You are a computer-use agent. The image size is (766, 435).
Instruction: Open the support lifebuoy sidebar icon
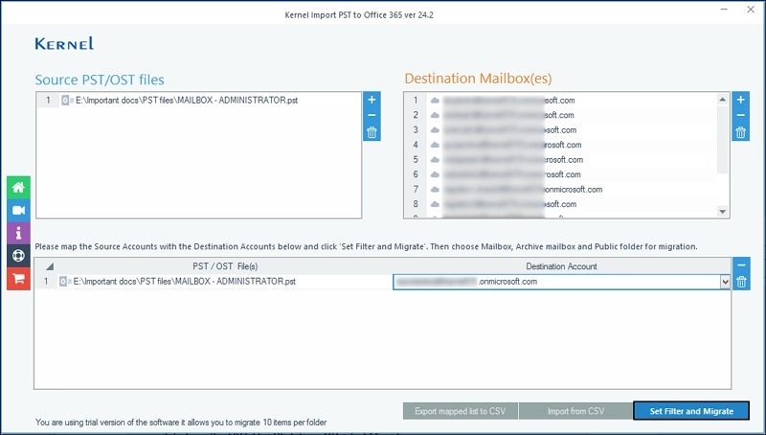(18, 256)
